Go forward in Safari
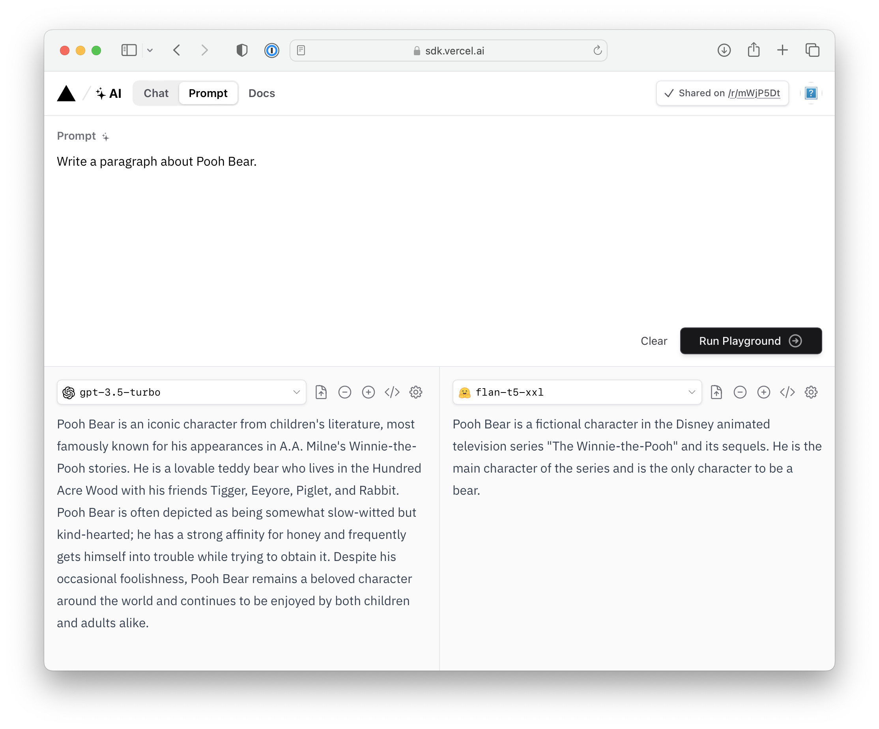The height and width of the screenshot is (729, 879). click(x=204, y=50)
